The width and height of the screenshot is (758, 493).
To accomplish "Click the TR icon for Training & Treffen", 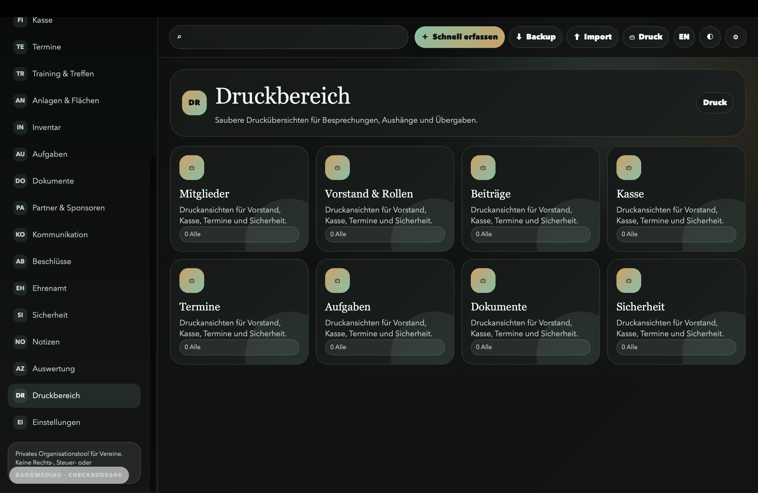I will (x=20, y=73).
